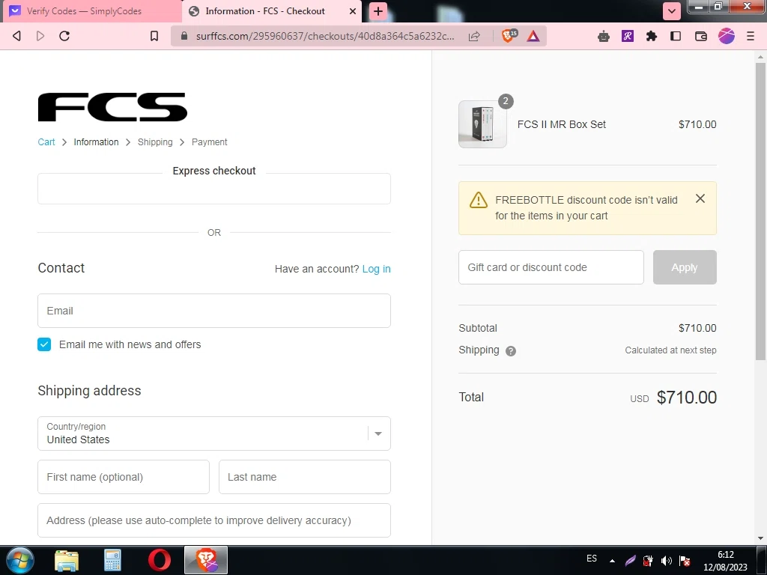Click the address bar URL
Image resolution: width=767 pixels, height=575 pixels.
(x=325, y=36)
